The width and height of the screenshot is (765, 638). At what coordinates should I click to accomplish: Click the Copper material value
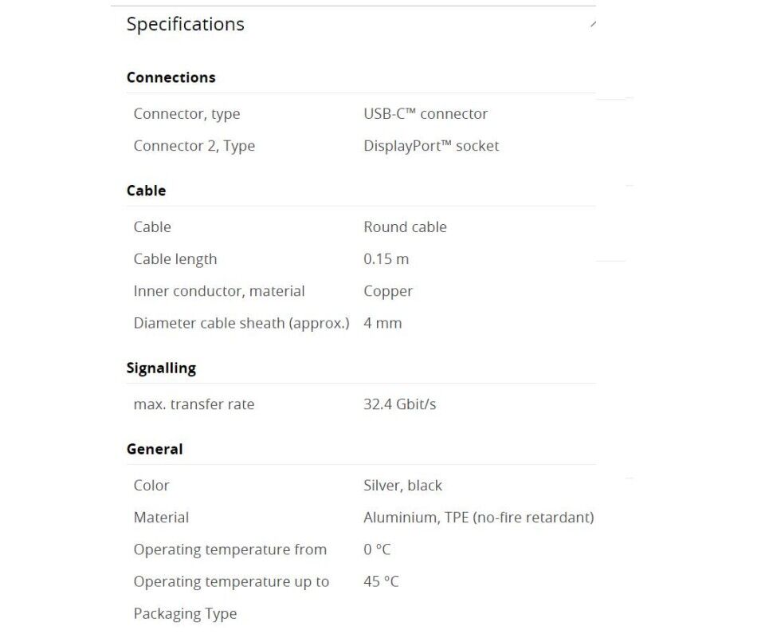(388, 291)
